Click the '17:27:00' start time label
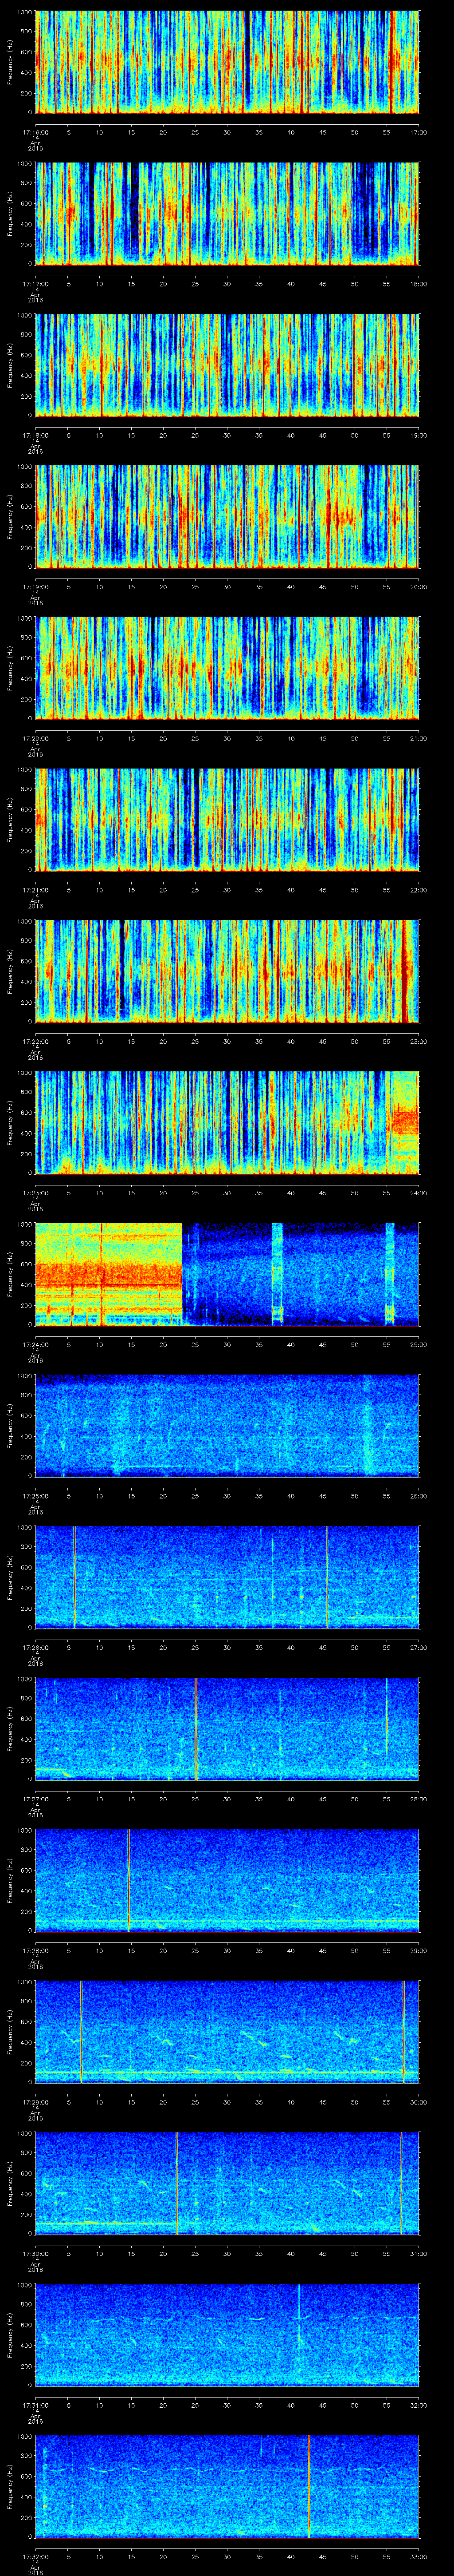The width and height of the screenshot is (454, 2576). [x=35, y=1798]
